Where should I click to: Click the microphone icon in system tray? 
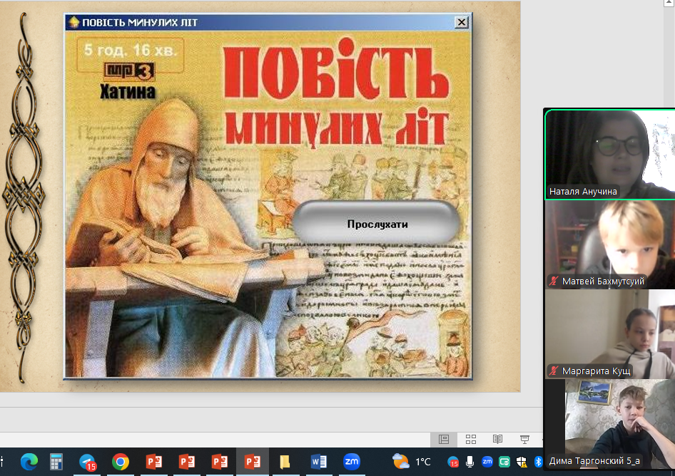470,462
